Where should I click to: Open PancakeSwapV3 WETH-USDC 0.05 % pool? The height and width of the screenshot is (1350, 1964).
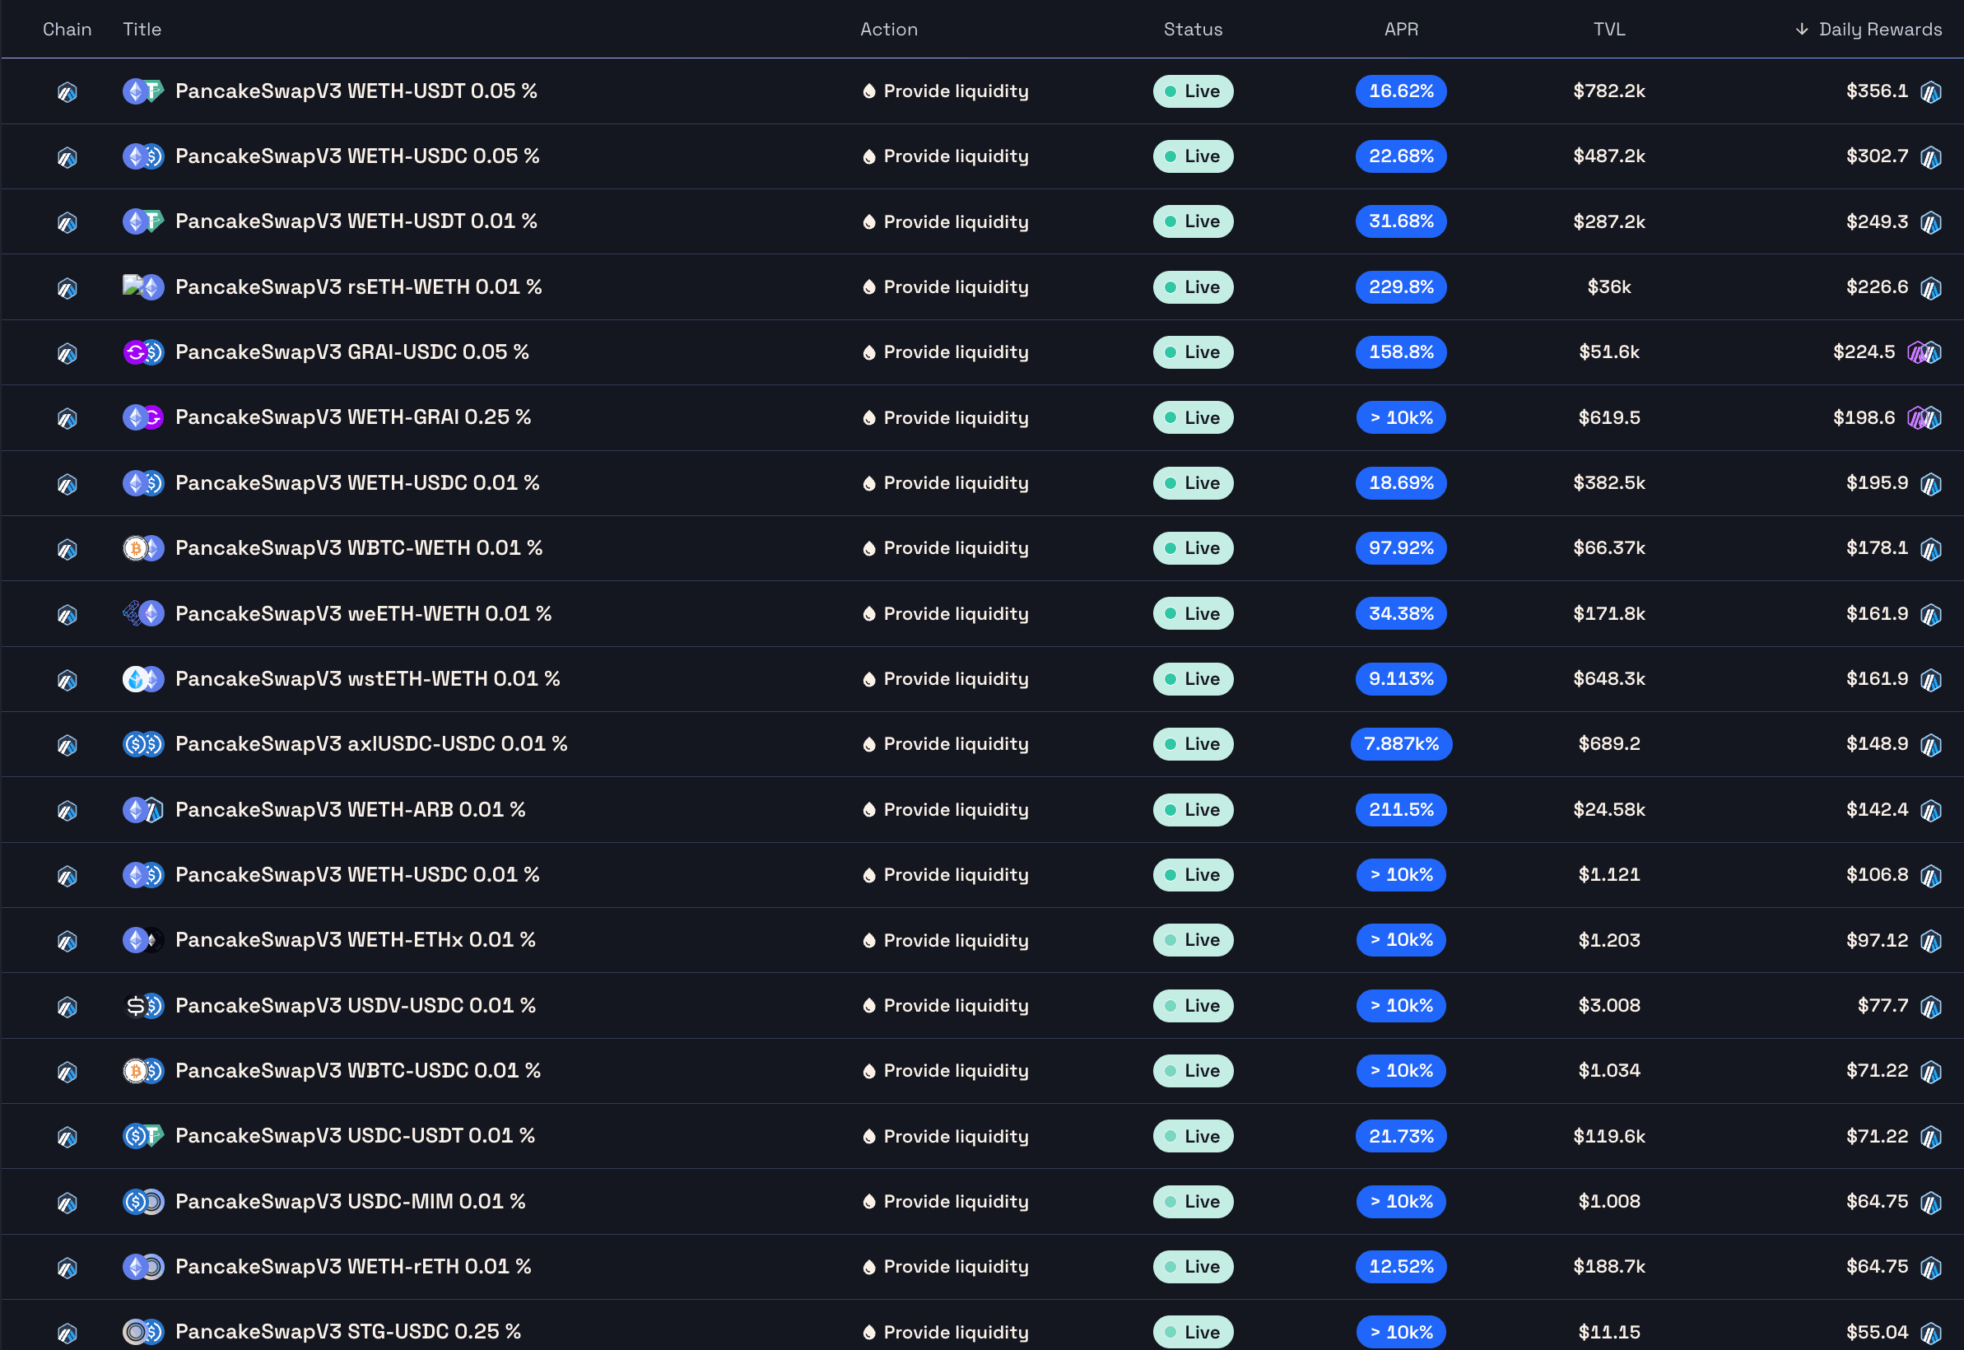point(357,156)
